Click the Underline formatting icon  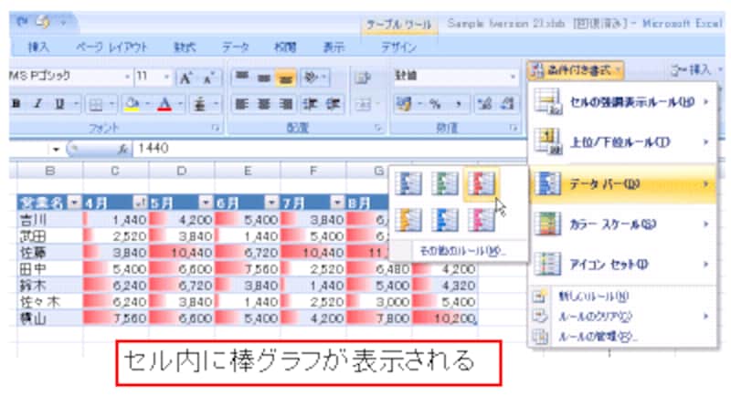click(x=55, y=104)
